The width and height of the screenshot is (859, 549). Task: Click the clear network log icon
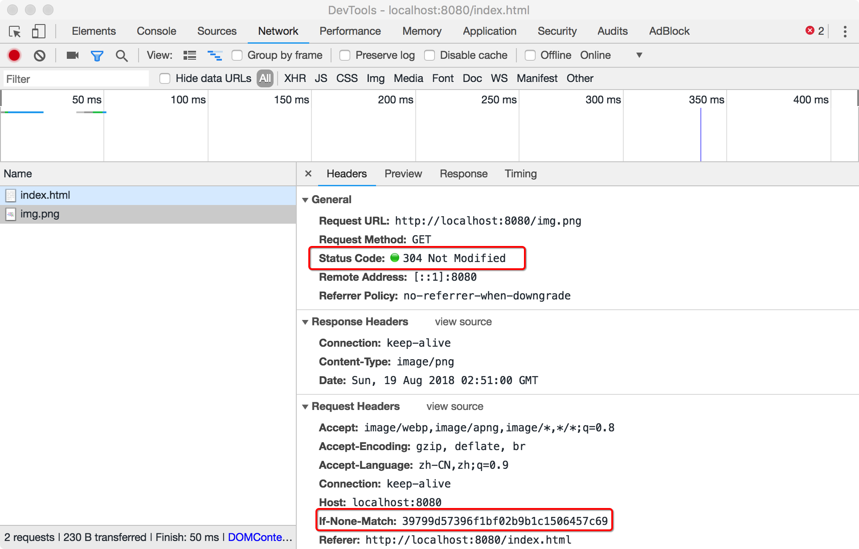point(40,55)
